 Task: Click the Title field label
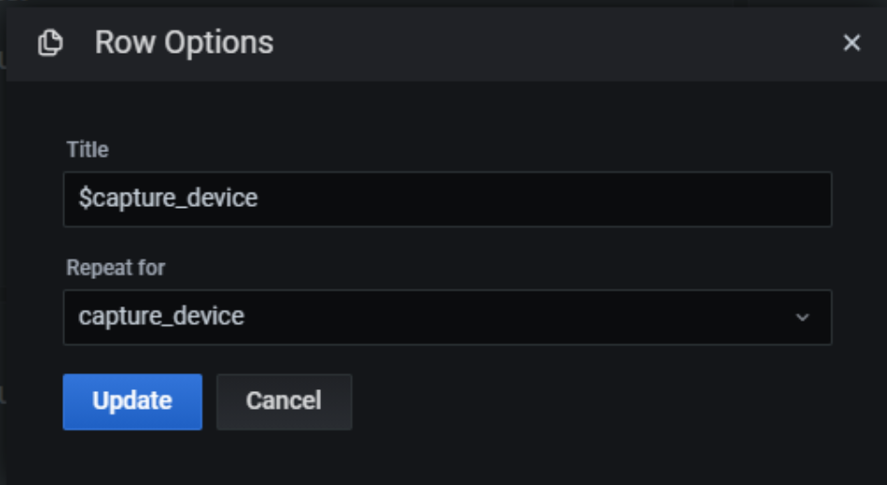point(88,149)
